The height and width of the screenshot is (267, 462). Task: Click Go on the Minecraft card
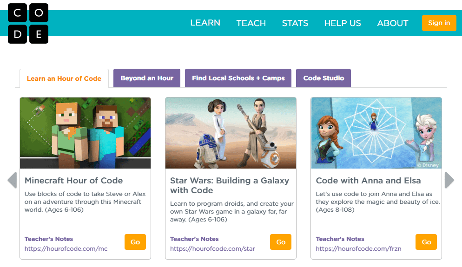(135, 242)
